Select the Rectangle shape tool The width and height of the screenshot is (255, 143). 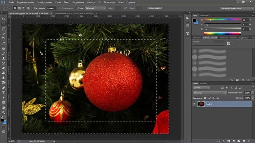[4, 102]
